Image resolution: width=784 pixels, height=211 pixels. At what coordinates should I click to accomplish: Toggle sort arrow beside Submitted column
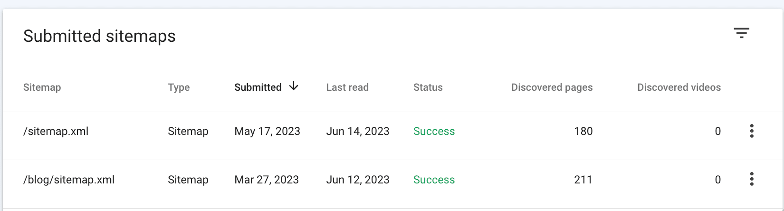tap(294, 86)
